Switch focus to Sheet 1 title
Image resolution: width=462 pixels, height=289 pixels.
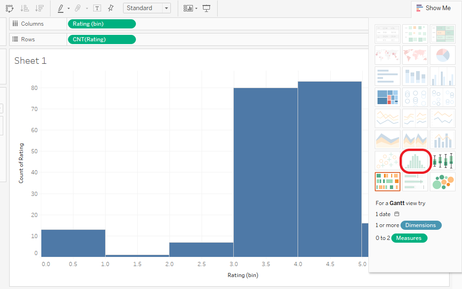click(x=30, y=61)
